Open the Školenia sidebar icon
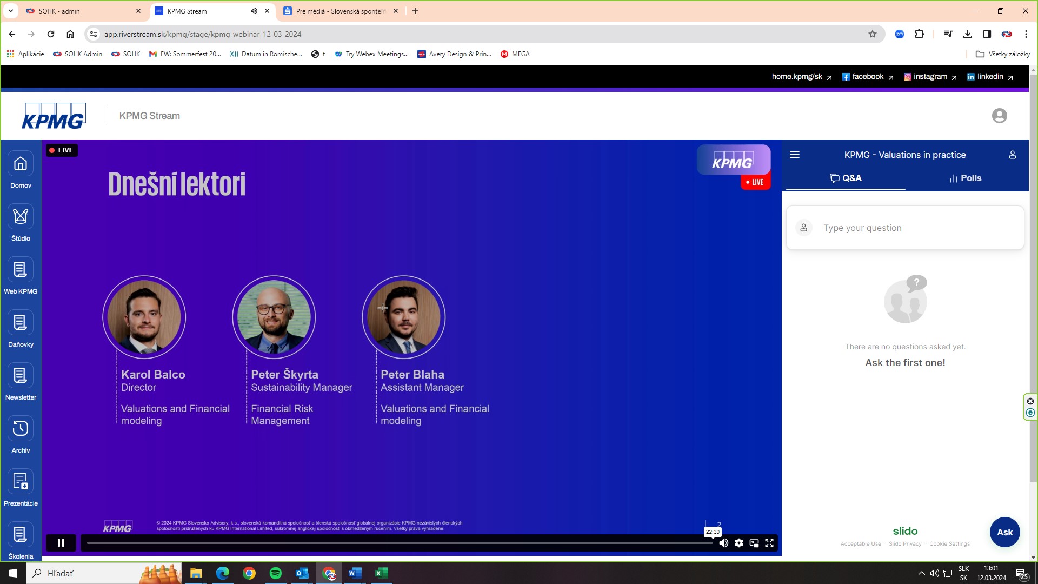The width and height of the screenshot is (1038, 584). click(21, 535)
